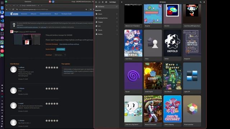The height and width of the screenshot is (129, 230).
Task: Select All Games in the Cartridges sidebar
Action: [107, 6]
